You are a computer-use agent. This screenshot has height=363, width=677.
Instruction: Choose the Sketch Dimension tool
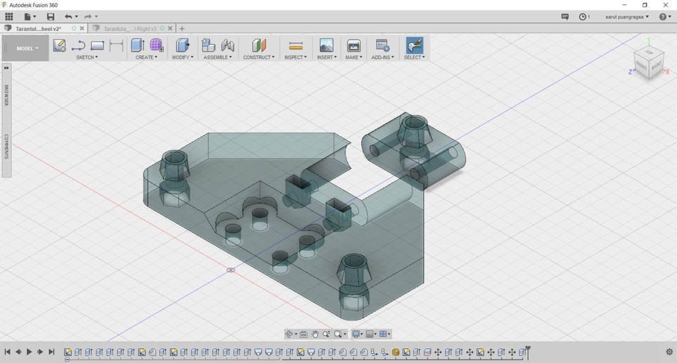(116, 46)
